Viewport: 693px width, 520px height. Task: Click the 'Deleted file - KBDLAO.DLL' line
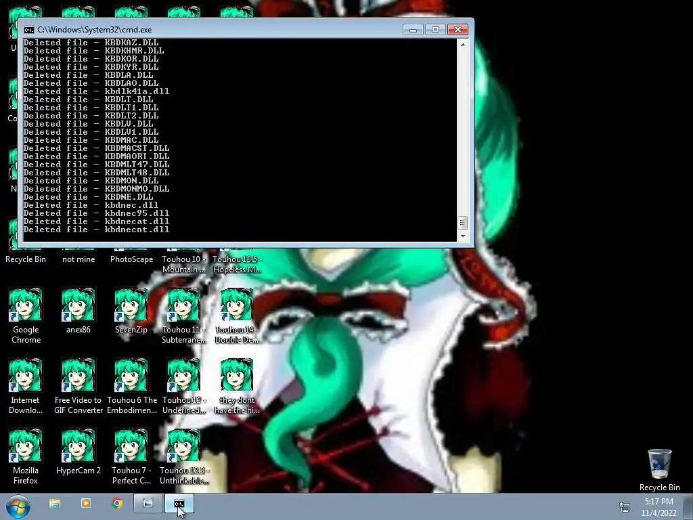point(91,83)
